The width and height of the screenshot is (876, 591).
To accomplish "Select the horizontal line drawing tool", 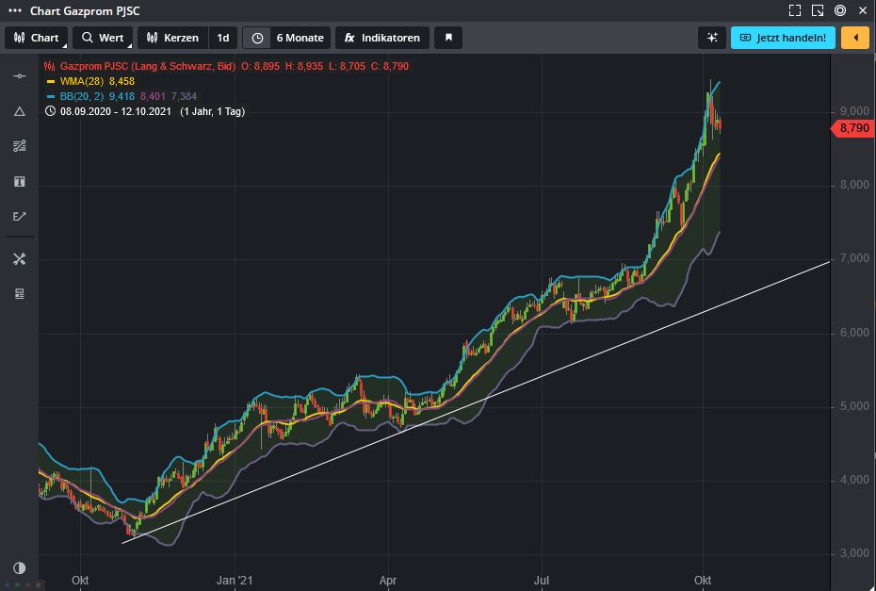I will (19, 75).
